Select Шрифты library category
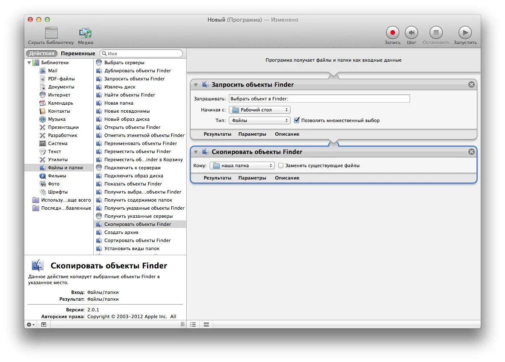 (58, 192)
